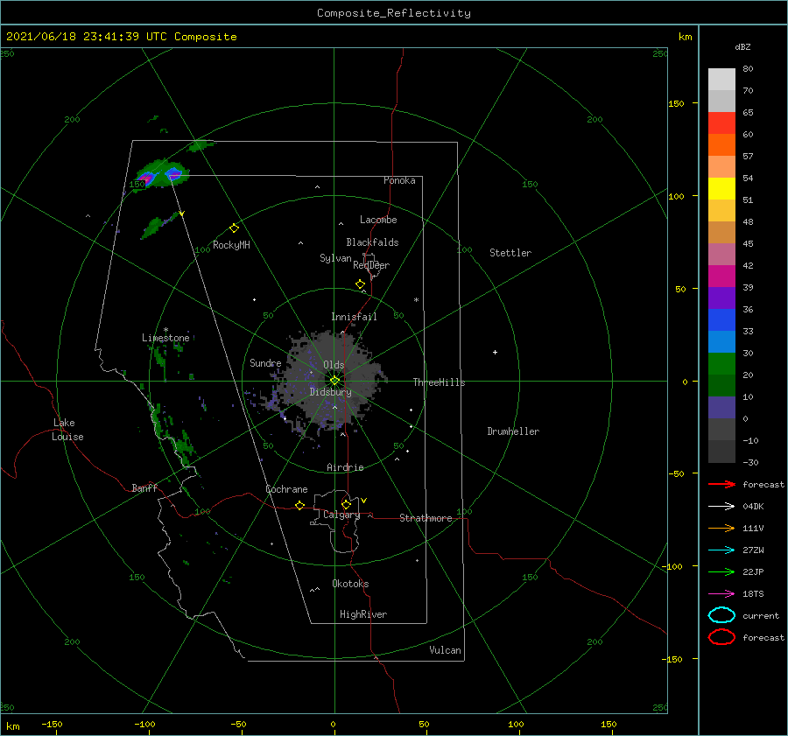Pick the green 20-30 dBZ swatch
This screenshot has height=736, width=788.
click(x=721, y=364)
